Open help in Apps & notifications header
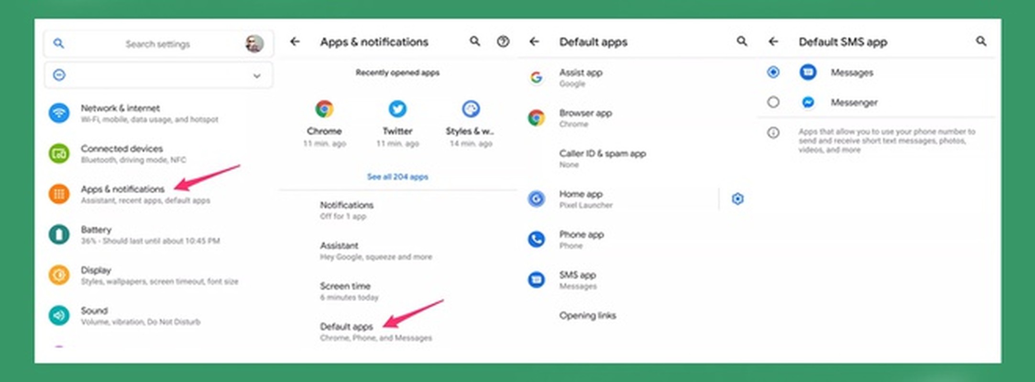The image size is (1035, 382). pyautogui.click(x=503, y=42)
